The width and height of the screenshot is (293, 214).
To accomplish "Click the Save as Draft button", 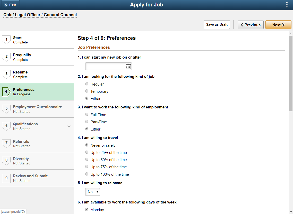I will click(x=217, y=25).
